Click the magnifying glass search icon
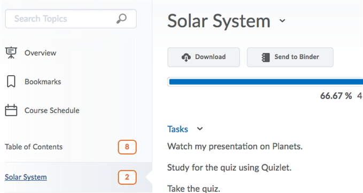Screen dimensions: 363x193 click(x=121, y=19)
